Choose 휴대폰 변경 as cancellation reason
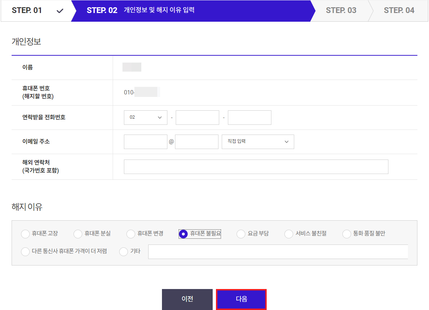 click(x=131, y=234)
